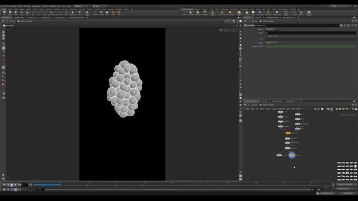Screen dimensions: 358x201
Task: Click the green Start/End Frame slider
Action: [310, 46]
